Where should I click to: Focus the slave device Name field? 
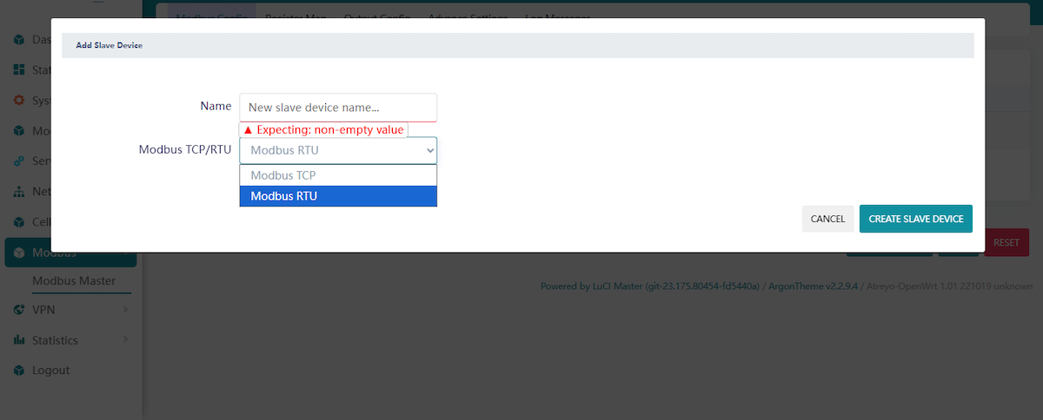[x=338, y=108]
